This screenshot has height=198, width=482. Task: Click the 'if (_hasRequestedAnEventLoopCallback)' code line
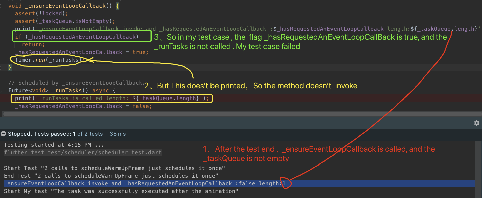pyautogui.click(x=77, y=37)
